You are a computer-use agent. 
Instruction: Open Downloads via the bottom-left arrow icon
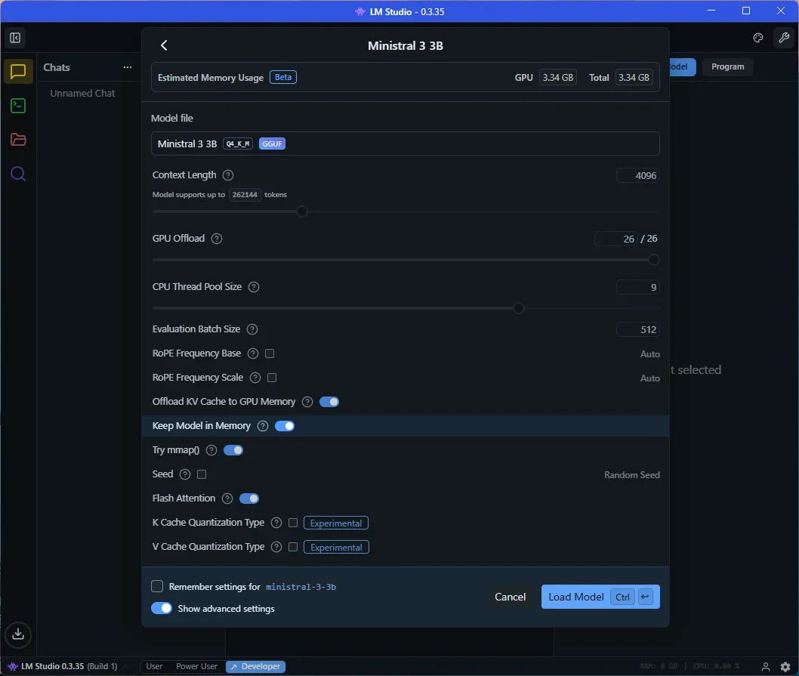pyautogui.click(x=18, y=635)
